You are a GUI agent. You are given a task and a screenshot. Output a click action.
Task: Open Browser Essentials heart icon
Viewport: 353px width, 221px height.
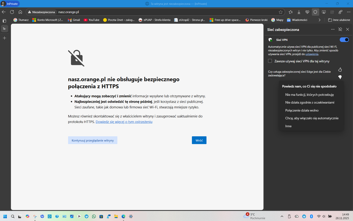point(307,12)
